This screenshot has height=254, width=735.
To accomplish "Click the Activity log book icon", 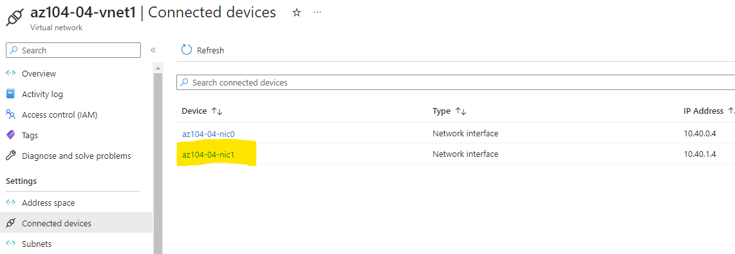I will pyautogui.click(x=10, y=94).
